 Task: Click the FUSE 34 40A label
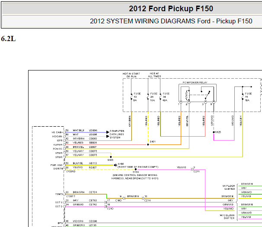166,97
